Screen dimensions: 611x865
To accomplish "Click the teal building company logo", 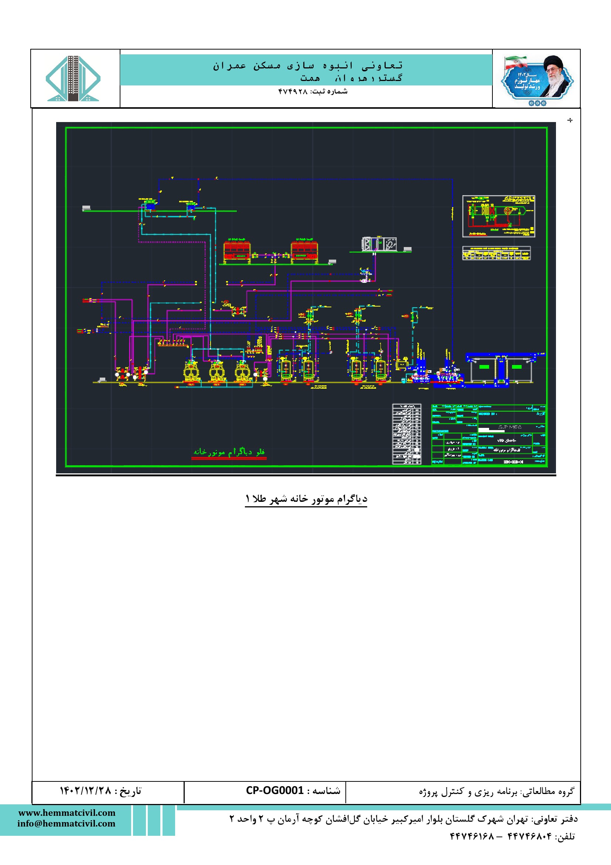I will [73, 78].
